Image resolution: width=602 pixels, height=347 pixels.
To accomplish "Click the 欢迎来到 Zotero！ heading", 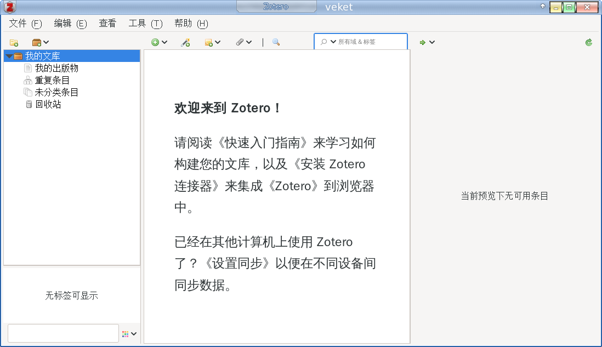I will tap(228, 108).
